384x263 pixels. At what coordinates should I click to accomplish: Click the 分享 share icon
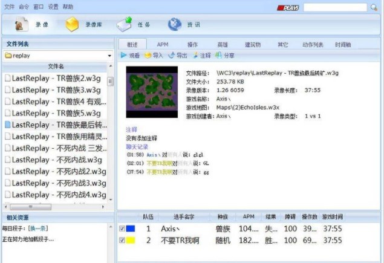pyautogui.click(x=218, y=56)
